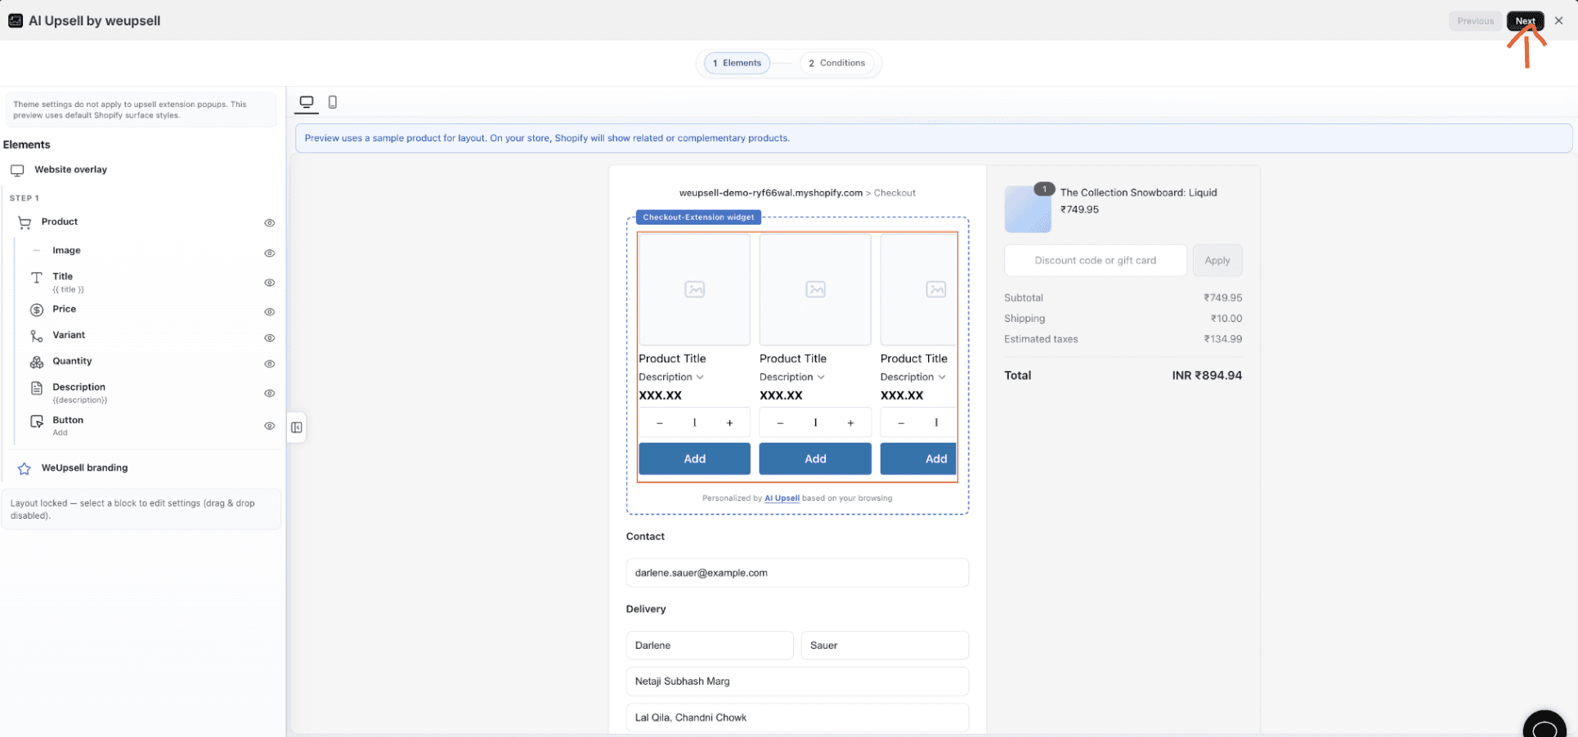
Task: Expand Description of third product card
Action: coord(913,377)
